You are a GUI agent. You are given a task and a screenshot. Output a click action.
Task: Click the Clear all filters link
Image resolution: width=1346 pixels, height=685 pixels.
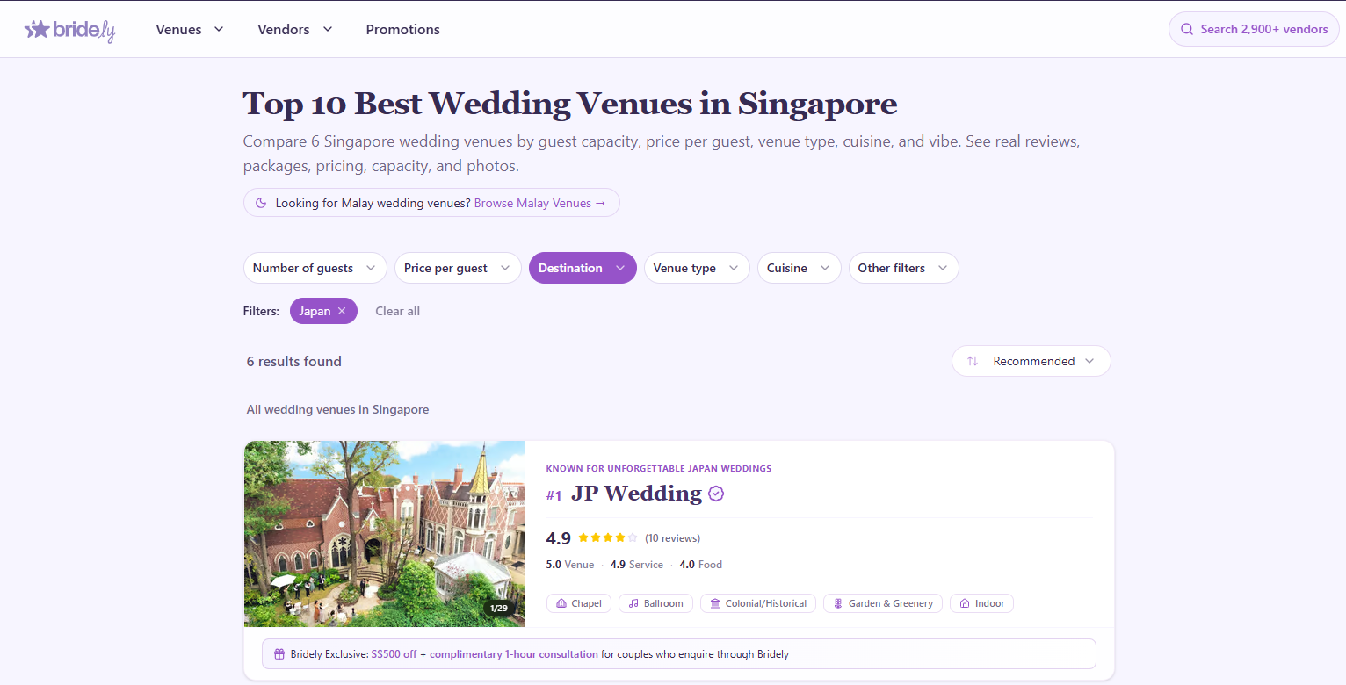[397, 311]
